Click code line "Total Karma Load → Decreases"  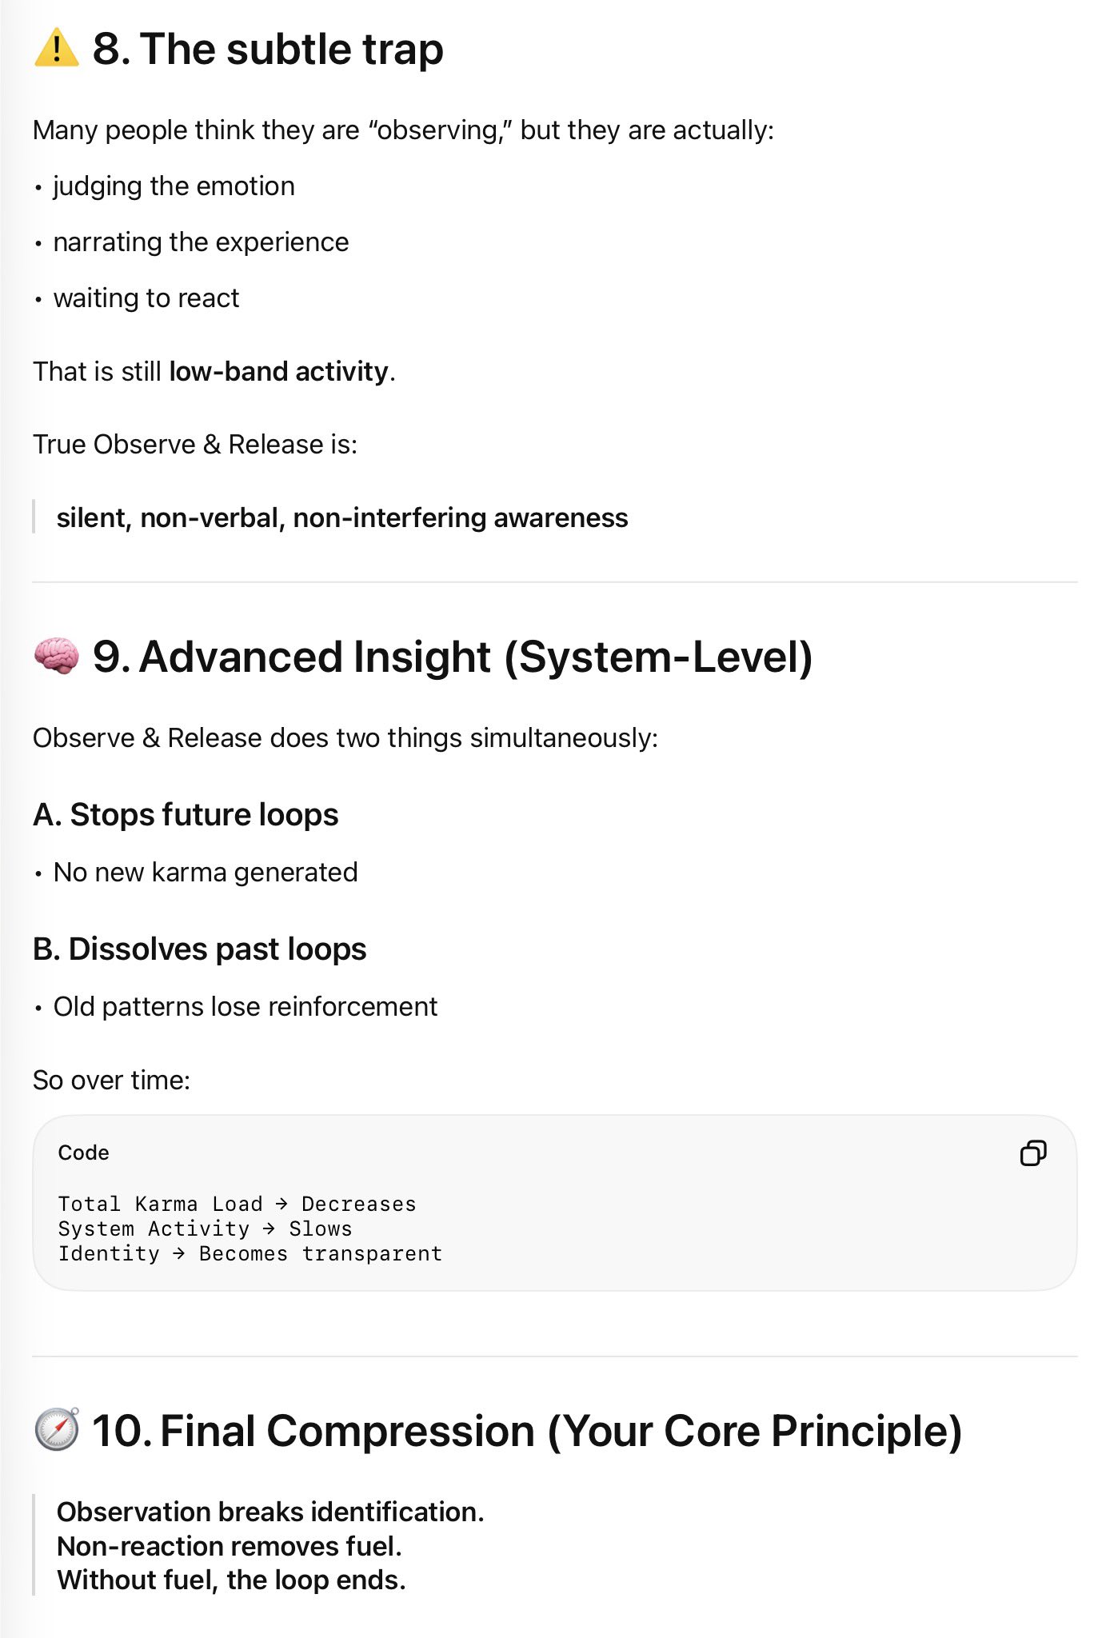[x=237, y=1204]
